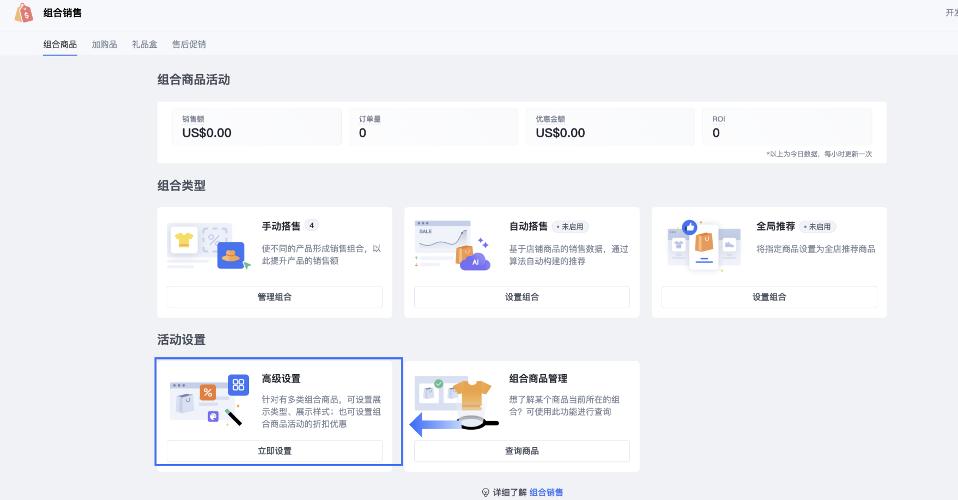Click the 组合类型 heading
The width and height of the screenshot is (958, 500).
[x=181, y=185]
